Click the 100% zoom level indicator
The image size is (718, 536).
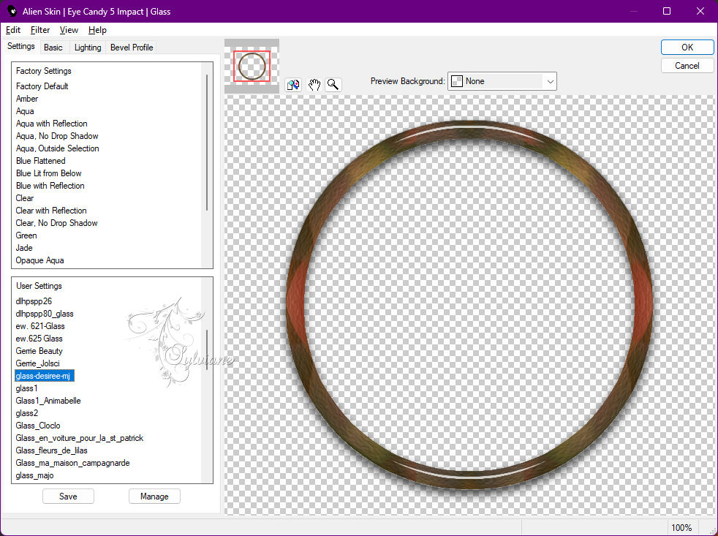[x=681, y=527]
